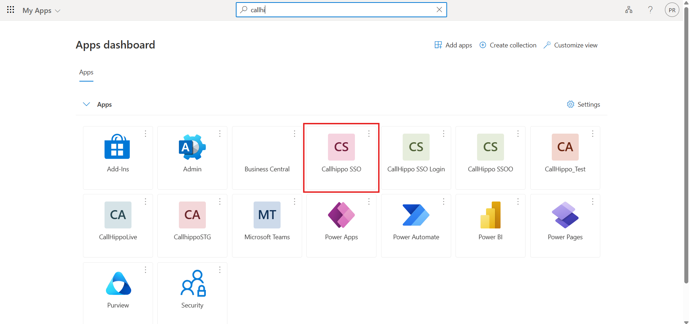Screen dimensions: 689x324
Task: Open the PR account profile avatar
Action: coord(672,10)
